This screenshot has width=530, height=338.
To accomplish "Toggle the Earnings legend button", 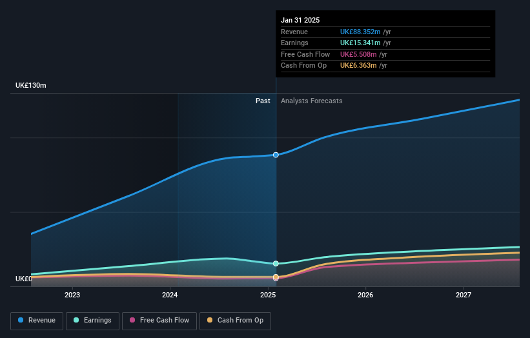I will (92, 321).
